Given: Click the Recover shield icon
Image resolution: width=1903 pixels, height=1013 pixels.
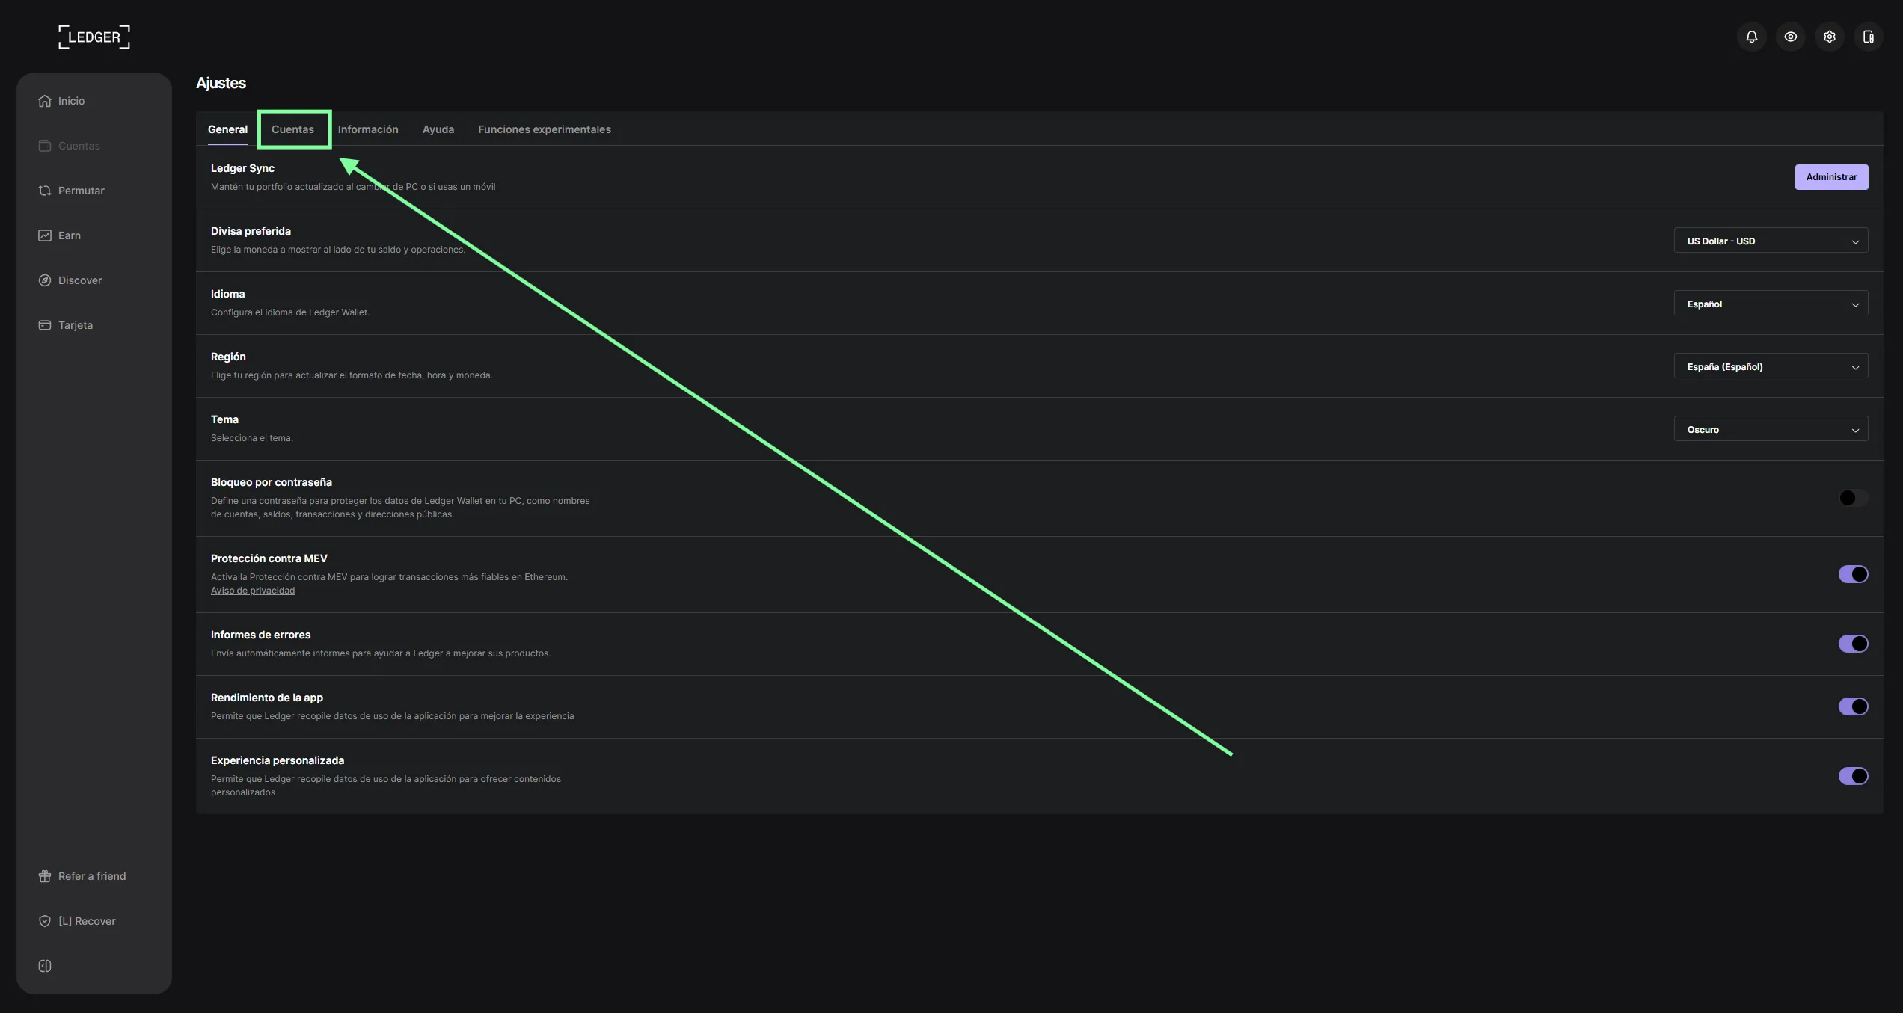Looking at the screenshot, I should 45,921.
